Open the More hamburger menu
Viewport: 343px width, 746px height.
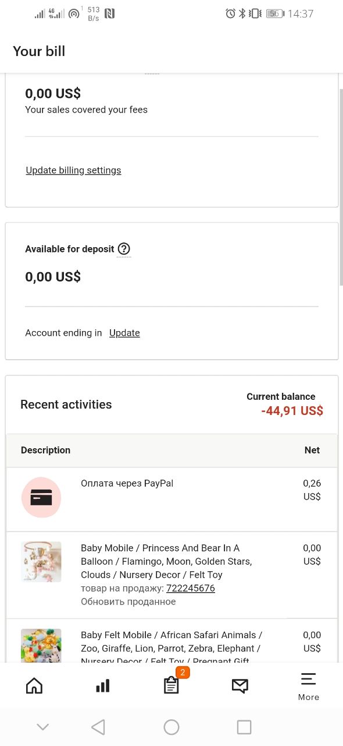[x=308, y=687]
